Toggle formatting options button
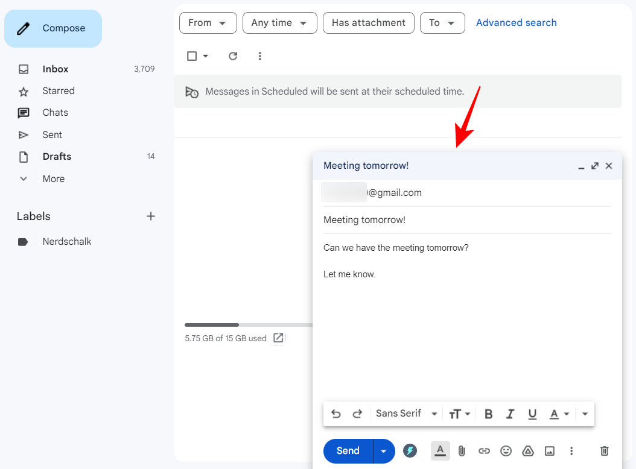Viewport: 636px width, 469px height. (440, 450)
